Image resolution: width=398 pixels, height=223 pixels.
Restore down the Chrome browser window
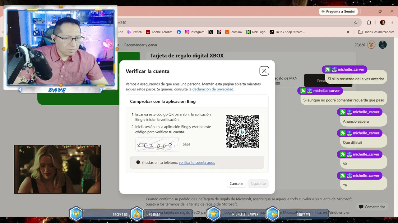tap(380, 11)
